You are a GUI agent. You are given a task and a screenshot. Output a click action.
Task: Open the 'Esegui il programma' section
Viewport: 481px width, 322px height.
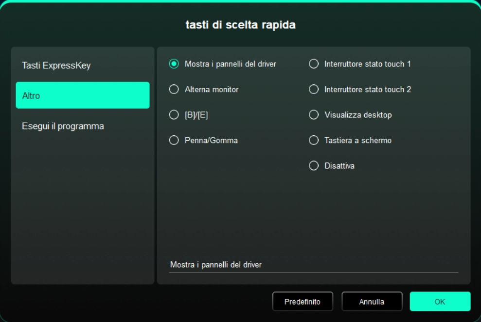click(x=82, y=126)
